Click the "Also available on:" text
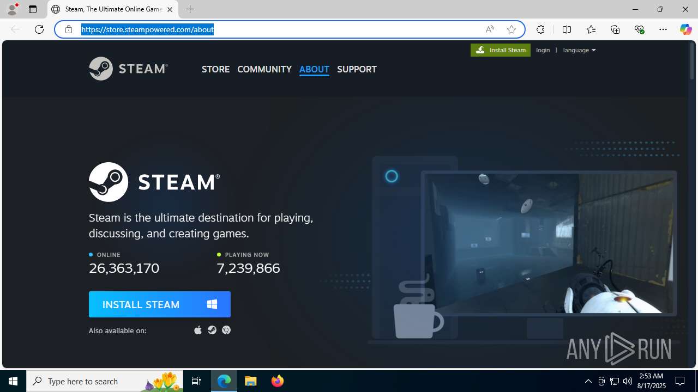The image size is (698, 392). pos(117,330)
